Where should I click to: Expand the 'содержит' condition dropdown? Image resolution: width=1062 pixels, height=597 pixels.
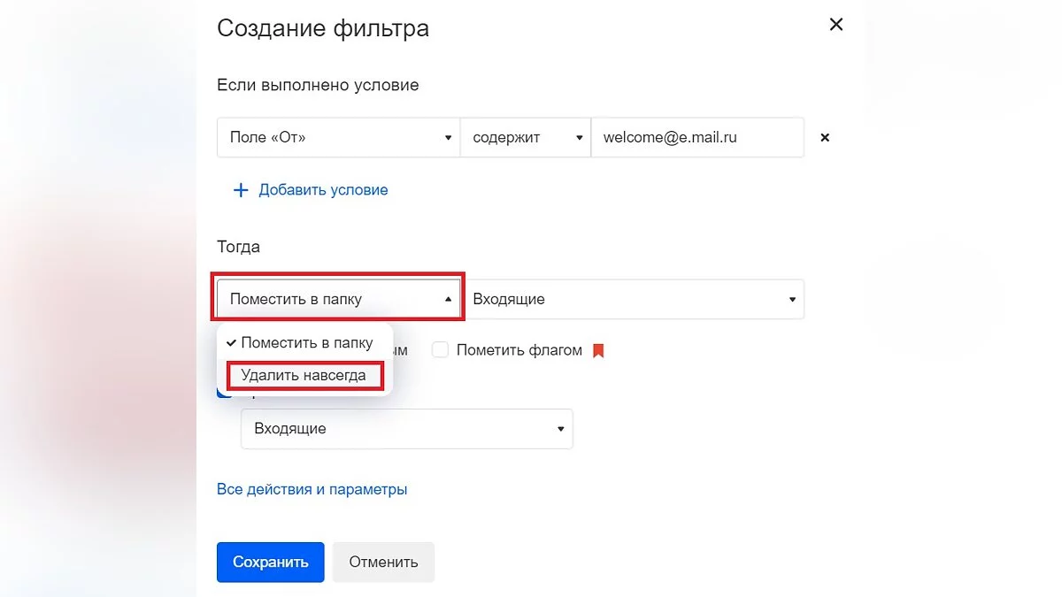pyautogui.click(x=525, y=138)
